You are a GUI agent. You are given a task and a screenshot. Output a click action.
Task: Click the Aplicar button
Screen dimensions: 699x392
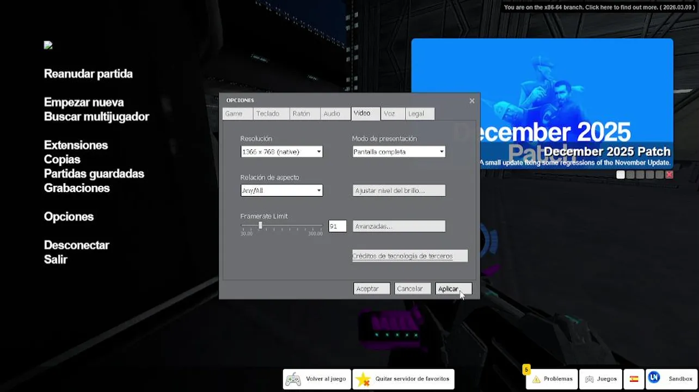pyautogui.click(x=453, y=289)
